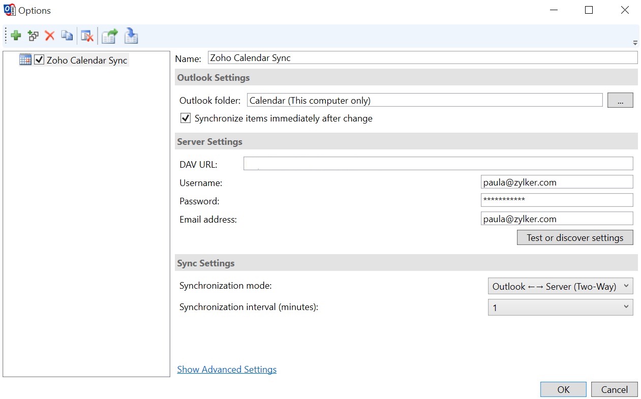Browse for an Outlook folder
The height and width of the screenshot is (399, 641).
tap(620, 100)
